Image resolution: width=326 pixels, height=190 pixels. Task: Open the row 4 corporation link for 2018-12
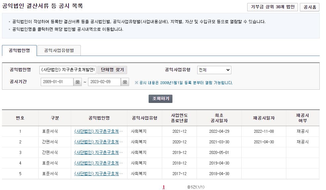point(96,163)
